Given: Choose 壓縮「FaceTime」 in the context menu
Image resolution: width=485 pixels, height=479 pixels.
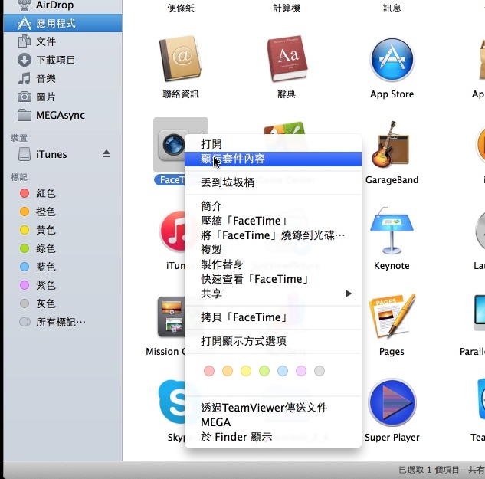Looking at the screenshot, I should pyautogui.click(x=273, y=221).
